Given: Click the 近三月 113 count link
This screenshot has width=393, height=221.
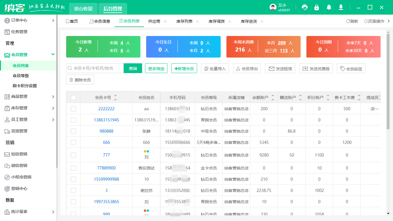Looking at the screenshot, I should [x=284, y=51].
